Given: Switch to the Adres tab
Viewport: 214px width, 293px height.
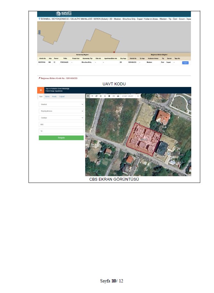Looking at the screenshot, I should click(x=47, y=96).
